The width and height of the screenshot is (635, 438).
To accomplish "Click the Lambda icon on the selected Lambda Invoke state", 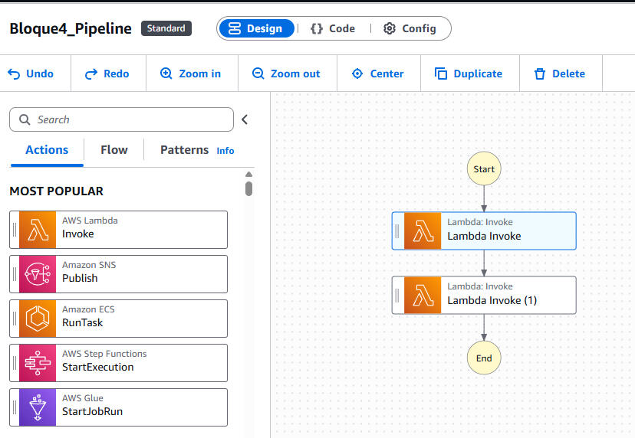I will [423, 231].
